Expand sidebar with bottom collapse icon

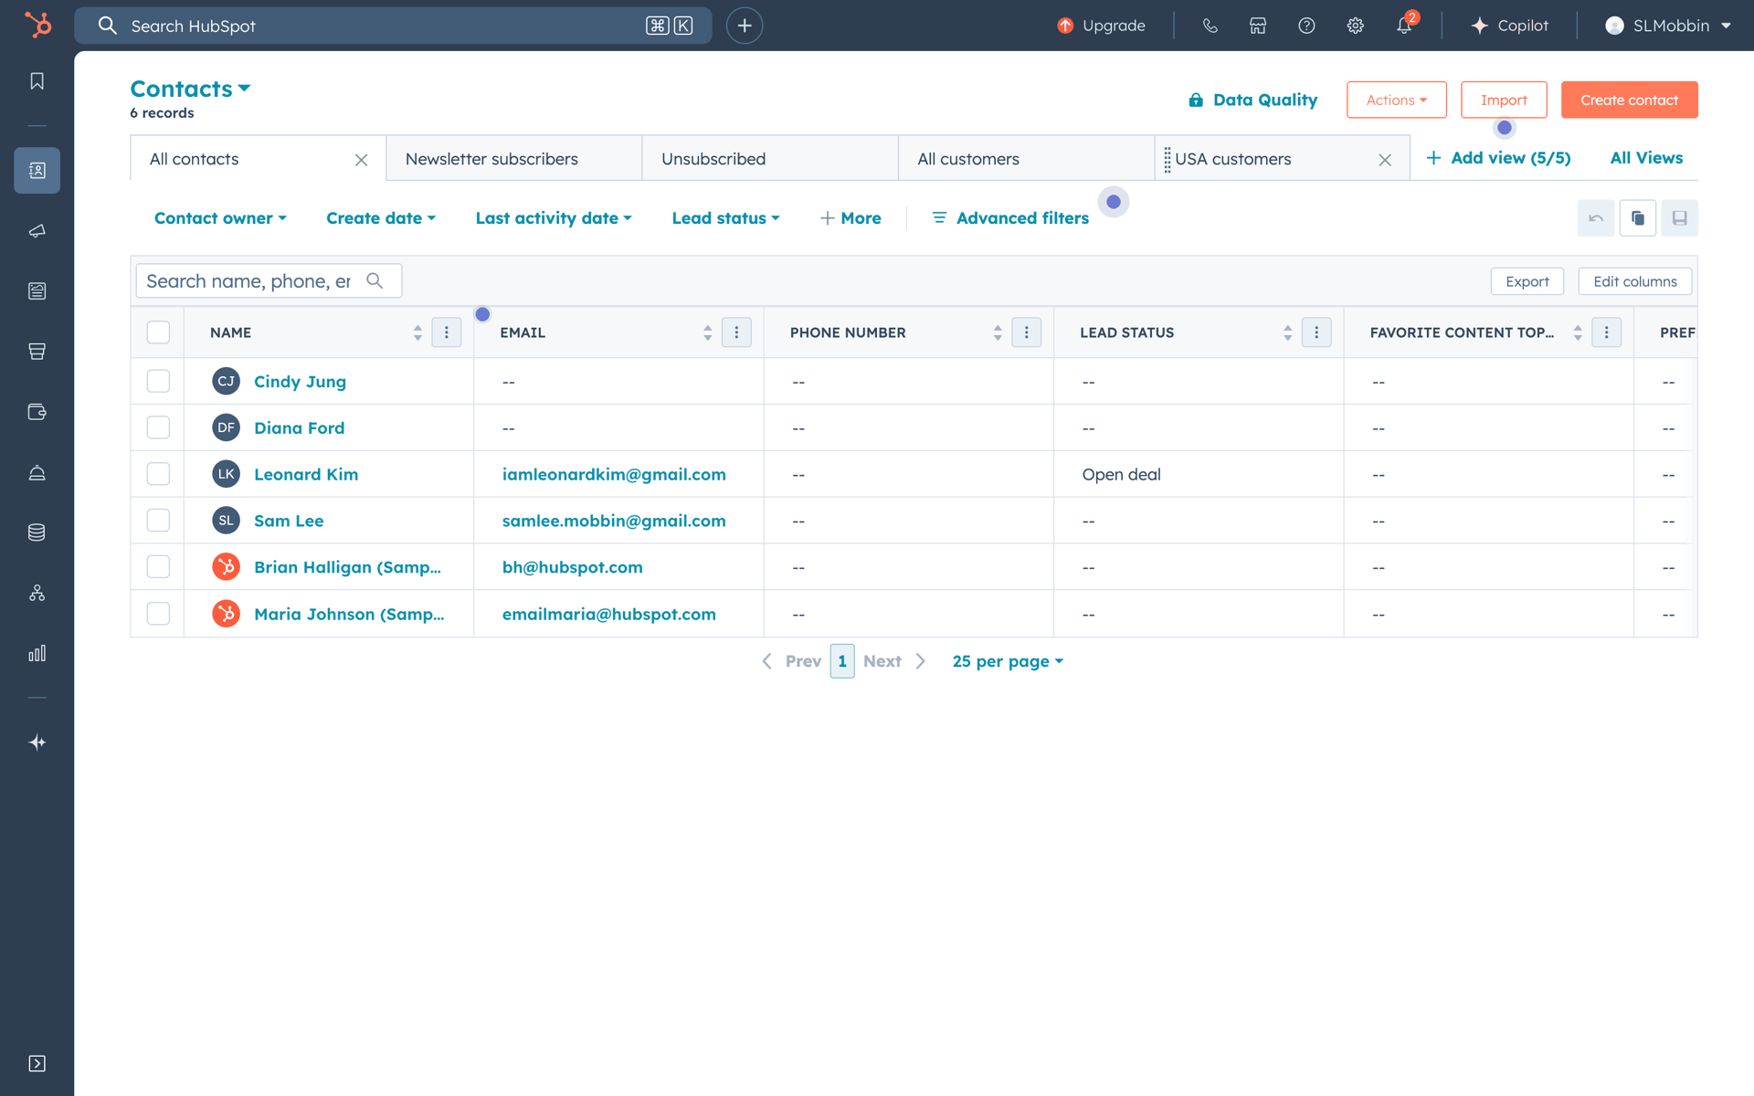click(37, 1063)
